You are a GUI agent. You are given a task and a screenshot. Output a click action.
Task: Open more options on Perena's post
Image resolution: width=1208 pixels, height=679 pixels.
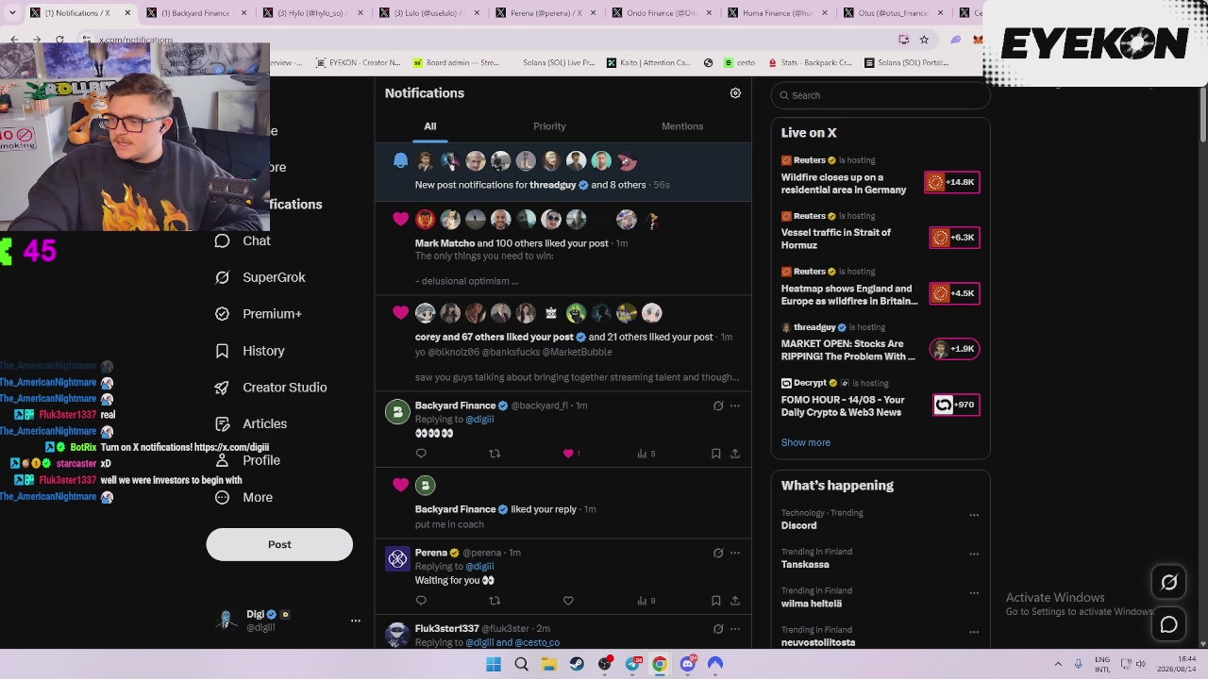(x=735, y=553)
